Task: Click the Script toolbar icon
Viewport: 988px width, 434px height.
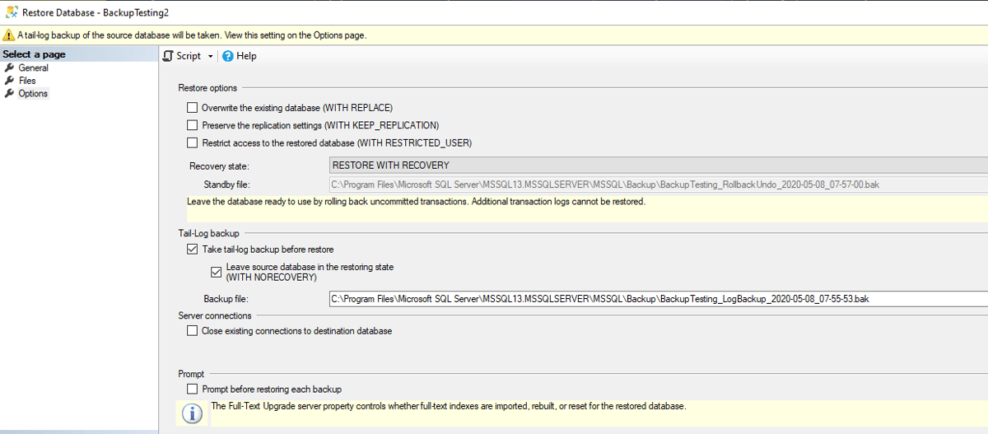Action: [168, 56]
